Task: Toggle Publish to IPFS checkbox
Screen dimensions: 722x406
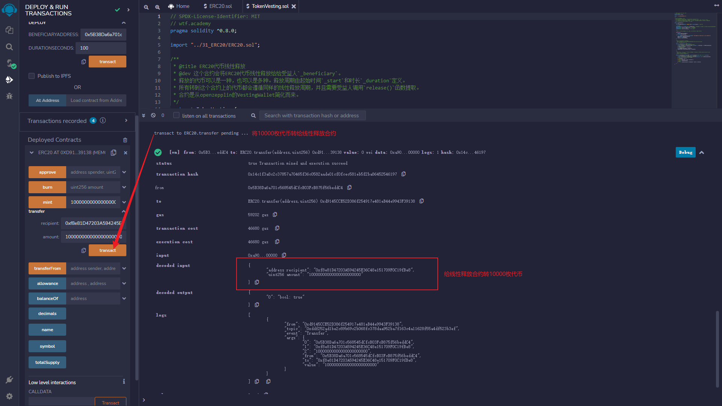Action: click(32, 76)
